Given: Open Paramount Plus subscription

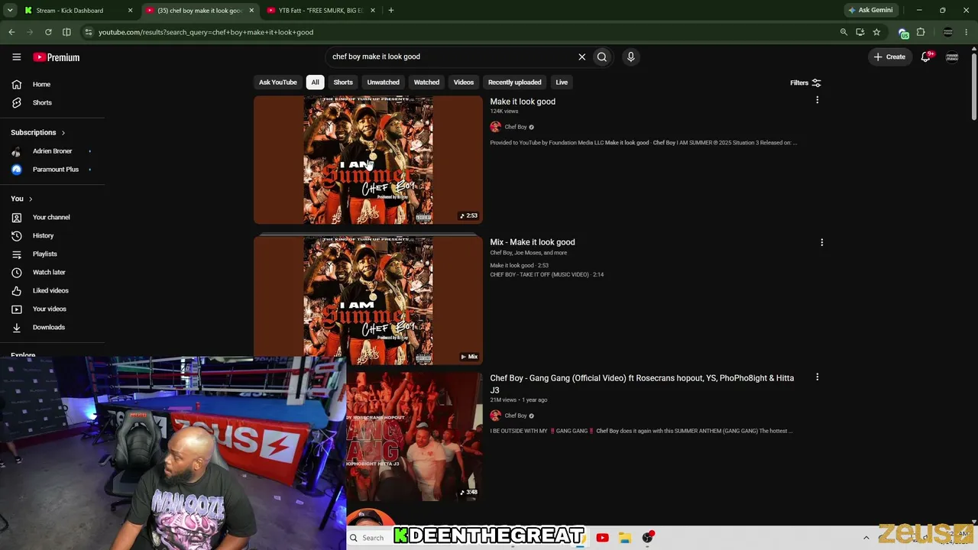Looking at the screenshot, I should (x=55, y=170).
